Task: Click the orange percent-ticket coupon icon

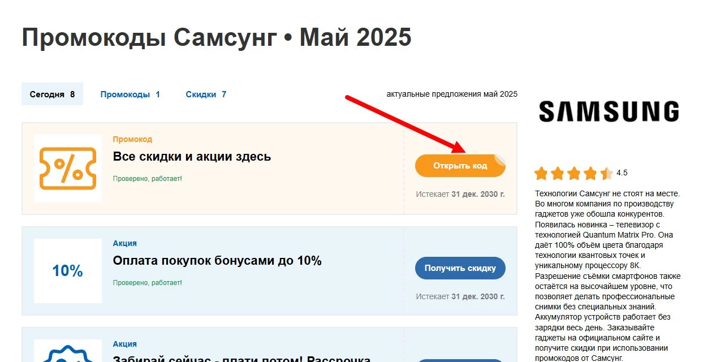Action: point(67,168)
